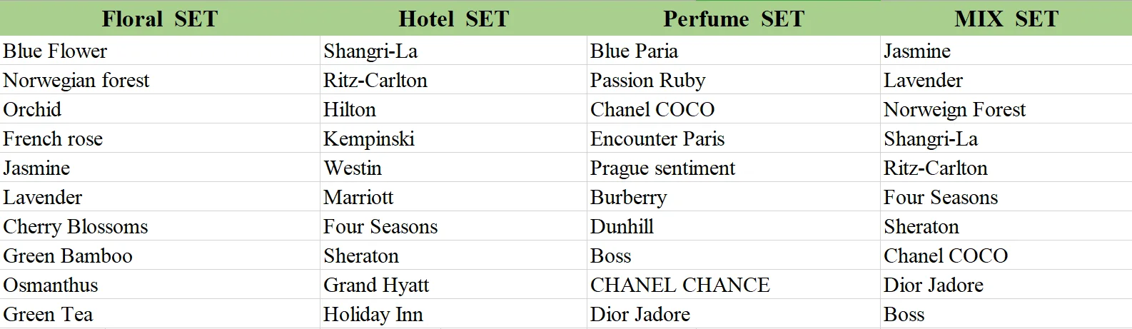Viewport: 1132px width, 329px height.
Task: Select the CHANEL CHANCE cell
Action: (x=734, y=285)
